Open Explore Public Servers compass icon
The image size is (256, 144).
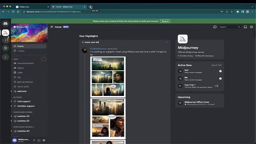[x=5, y=48]
